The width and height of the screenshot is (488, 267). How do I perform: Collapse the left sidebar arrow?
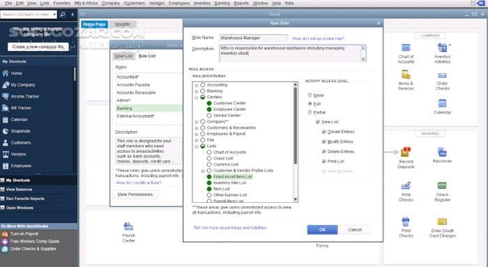pyautogui.click(x=73, y=15)
